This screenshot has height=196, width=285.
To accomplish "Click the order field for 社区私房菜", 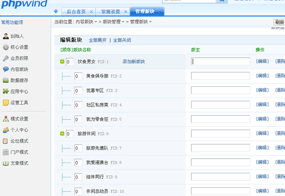I will (78, 105).
